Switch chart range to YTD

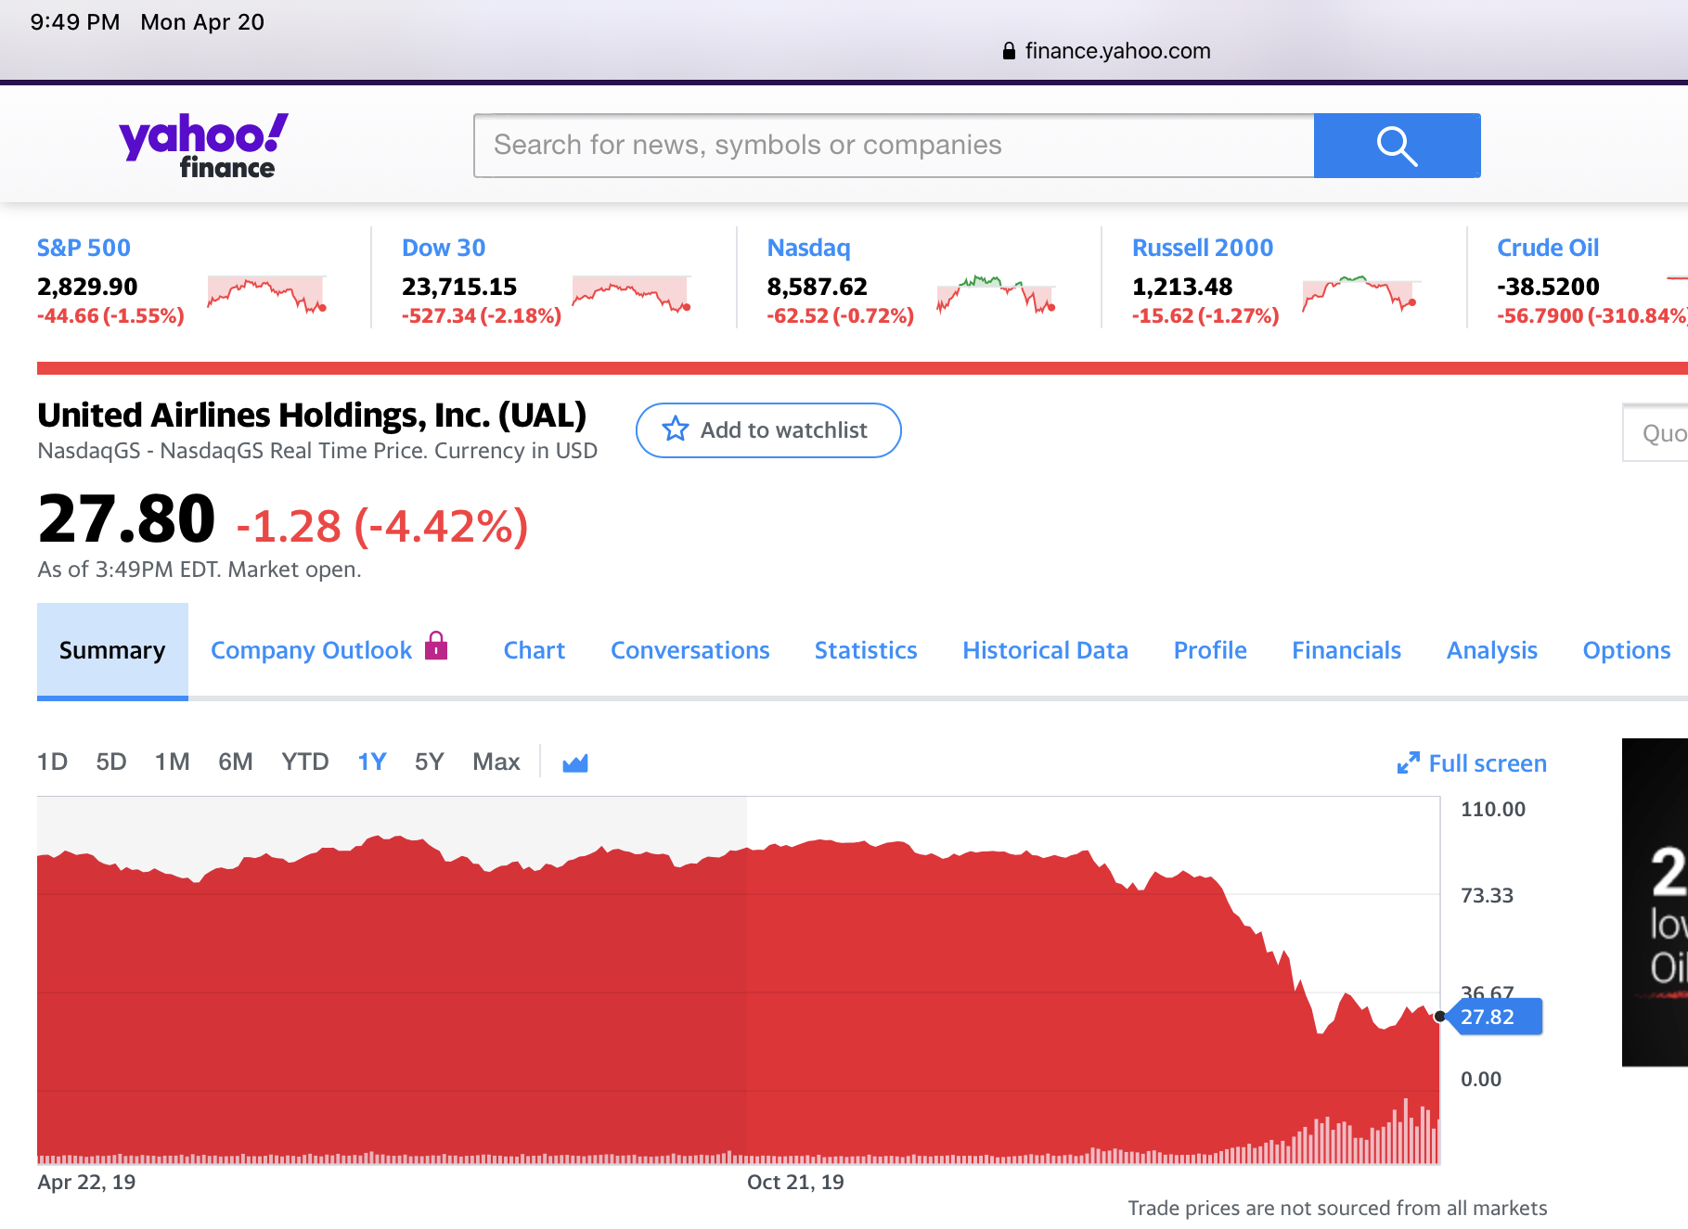click(x=304, y=762)
